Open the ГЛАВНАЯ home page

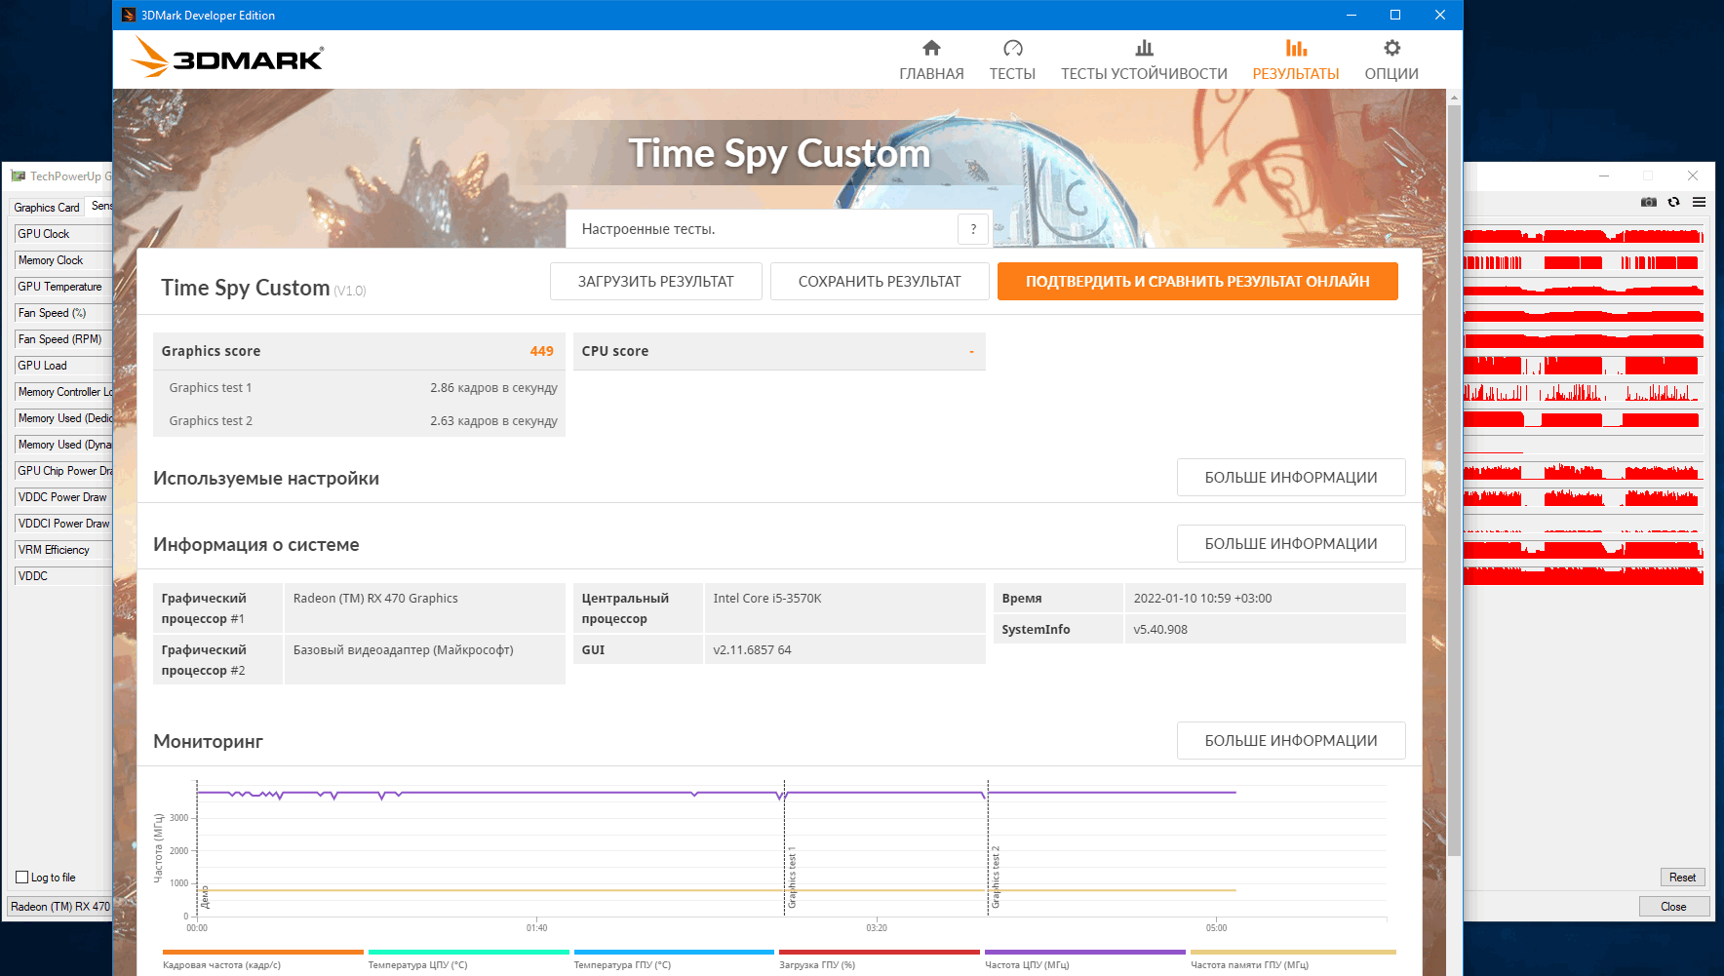(x=931, y=59)
